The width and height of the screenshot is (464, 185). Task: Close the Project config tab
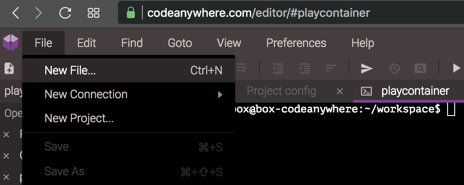coord(340,92)
